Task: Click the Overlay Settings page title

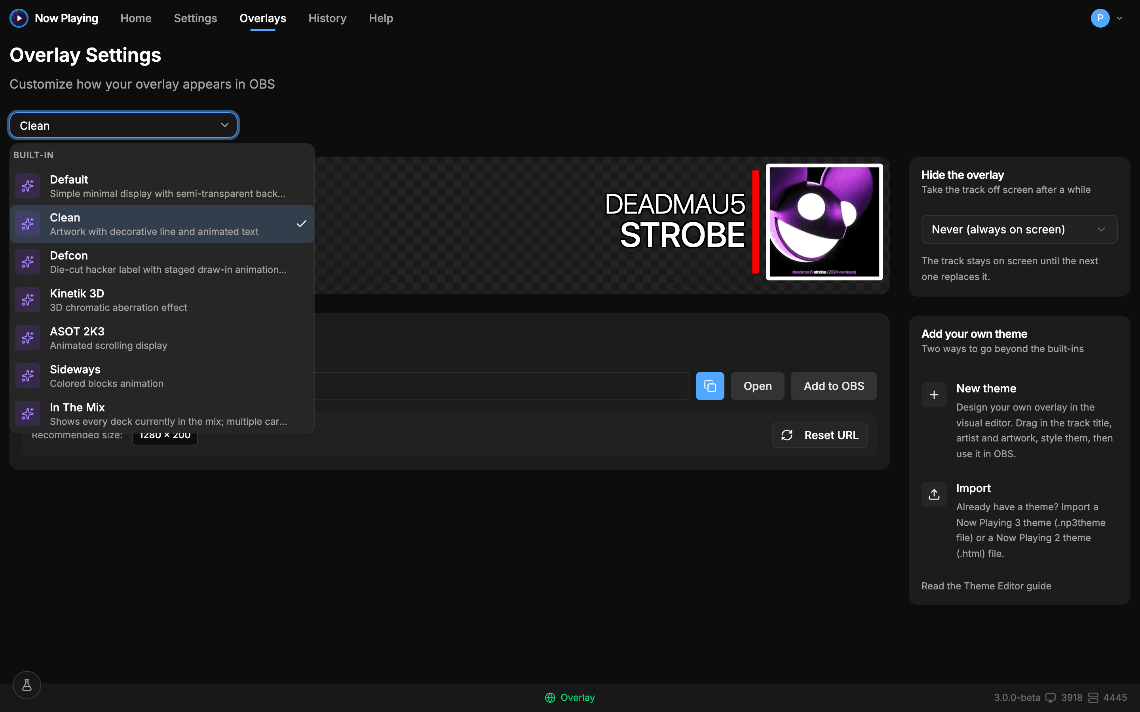Action: coord(85,55)
